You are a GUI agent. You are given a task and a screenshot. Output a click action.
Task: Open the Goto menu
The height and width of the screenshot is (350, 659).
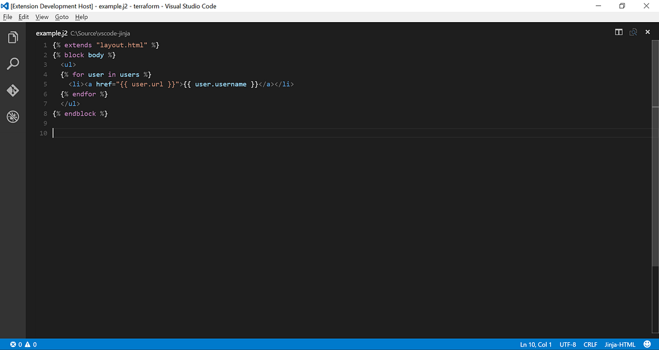coord(61,17)
